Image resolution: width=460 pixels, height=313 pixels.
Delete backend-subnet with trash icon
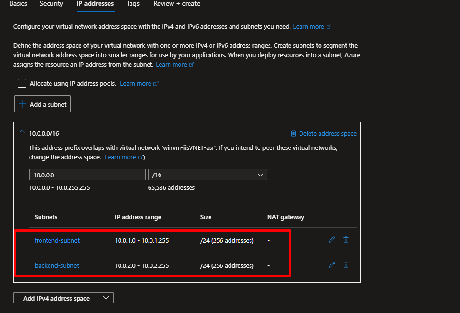click(x=346, y=265)
